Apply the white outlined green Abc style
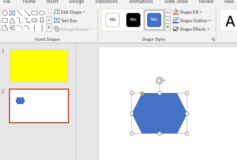This screenshot has height=160, width=237. pos(113,20)
